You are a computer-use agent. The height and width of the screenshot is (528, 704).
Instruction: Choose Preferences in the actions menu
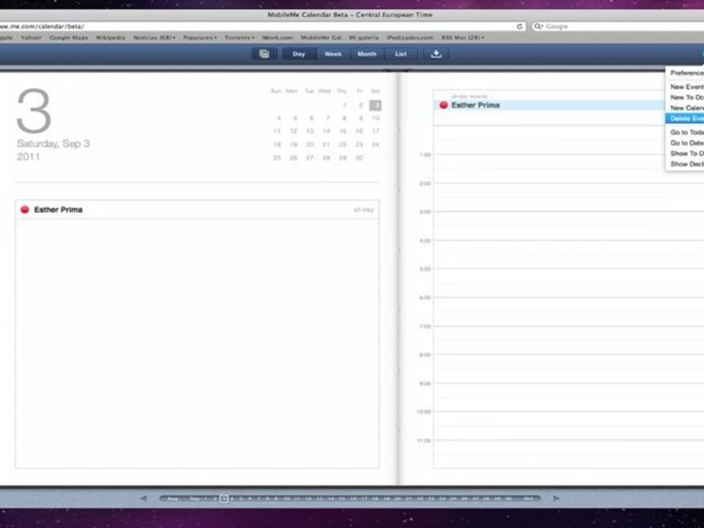tap(685, 73)
